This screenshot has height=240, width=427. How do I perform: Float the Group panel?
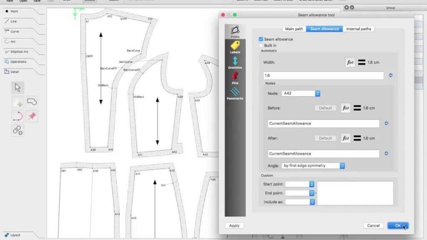pyautogui.click(x=352, y=7)
